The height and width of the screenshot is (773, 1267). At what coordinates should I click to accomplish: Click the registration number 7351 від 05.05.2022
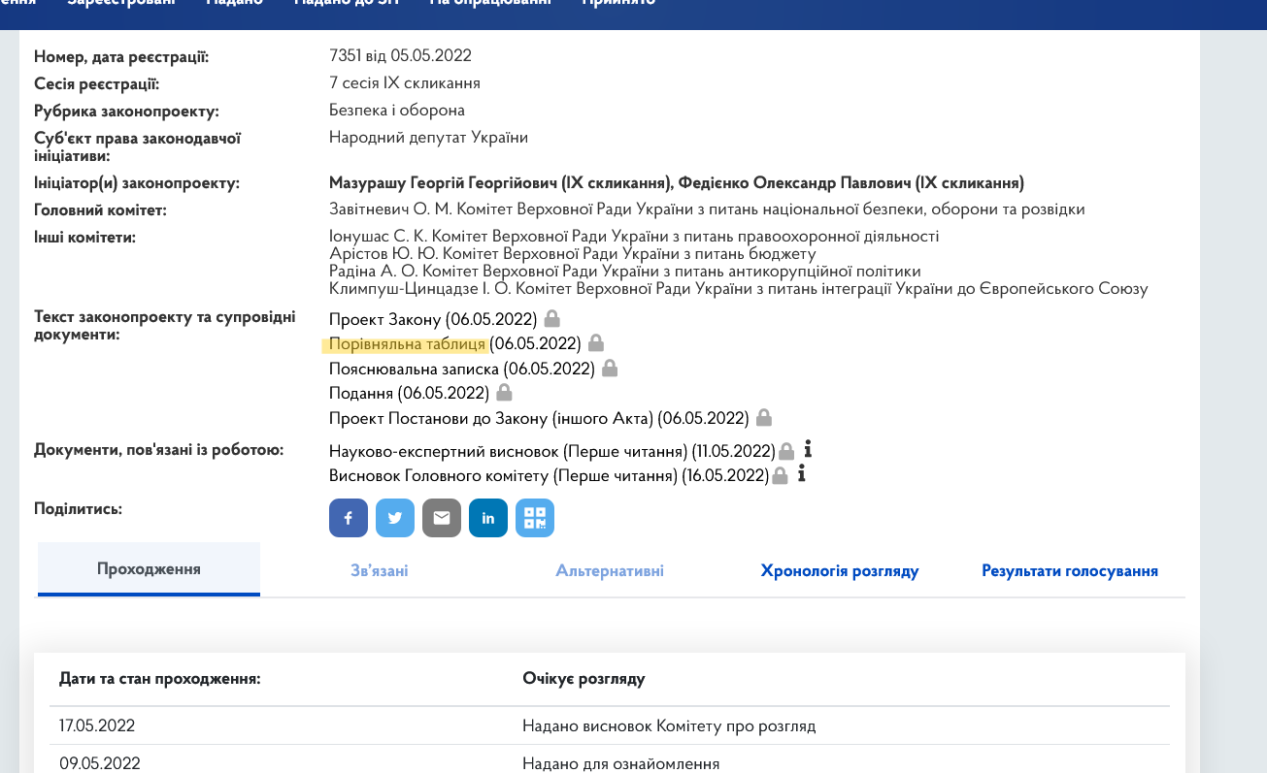pos(400,56)
